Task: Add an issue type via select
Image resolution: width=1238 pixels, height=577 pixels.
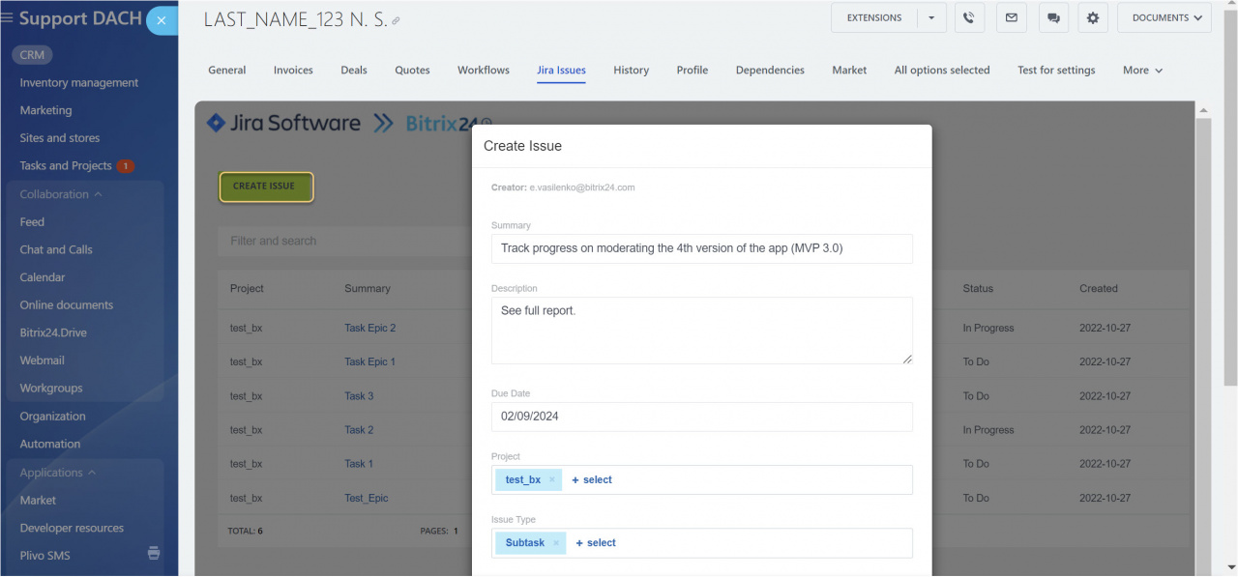Action: [x=596, y=543]
